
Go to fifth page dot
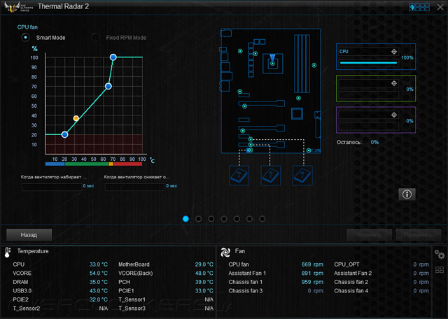click(x=237, y=219)
